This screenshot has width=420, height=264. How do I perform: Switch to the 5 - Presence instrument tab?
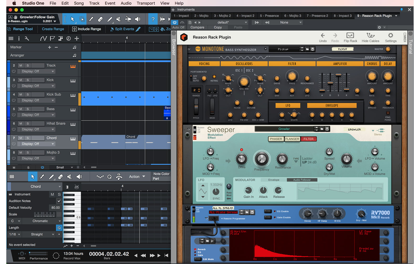point(269,16)
